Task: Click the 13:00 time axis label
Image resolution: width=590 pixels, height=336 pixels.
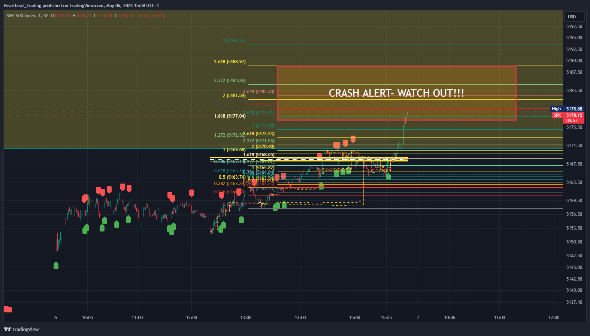Action: point(246,318)
